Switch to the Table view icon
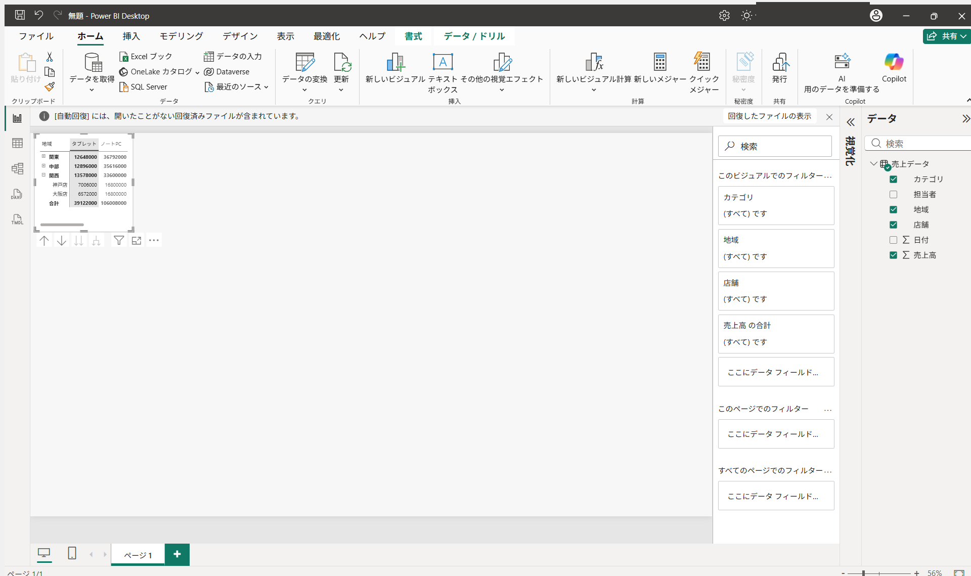 click(x=17, y=143)
